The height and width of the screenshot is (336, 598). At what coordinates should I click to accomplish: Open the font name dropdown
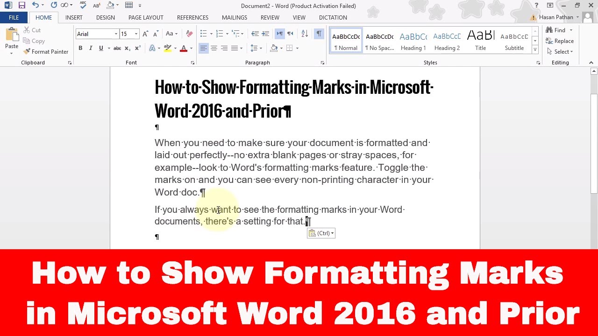tap(116, 34)
